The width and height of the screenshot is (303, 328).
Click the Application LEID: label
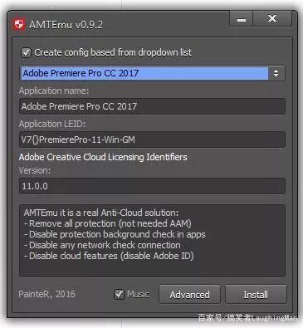(52, 124)
